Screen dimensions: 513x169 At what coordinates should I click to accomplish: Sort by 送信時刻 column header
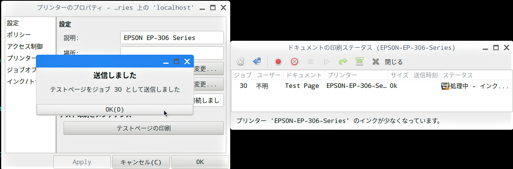(x=426, y=75)
